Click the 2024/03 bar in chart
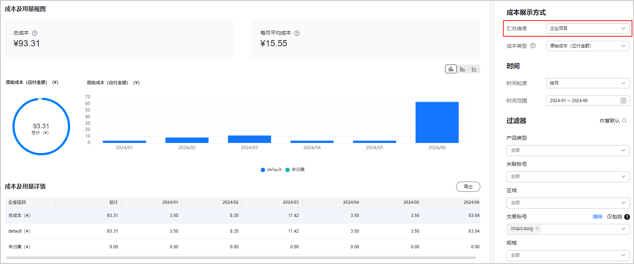The image size is (634, 264). (249, 139)
